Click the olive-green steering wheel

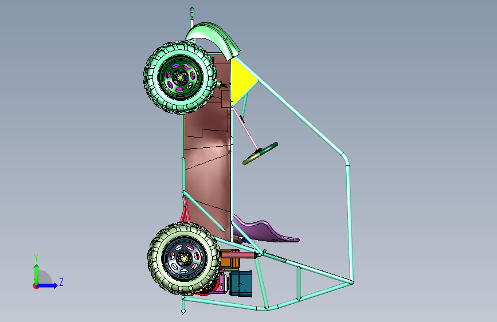261,154
